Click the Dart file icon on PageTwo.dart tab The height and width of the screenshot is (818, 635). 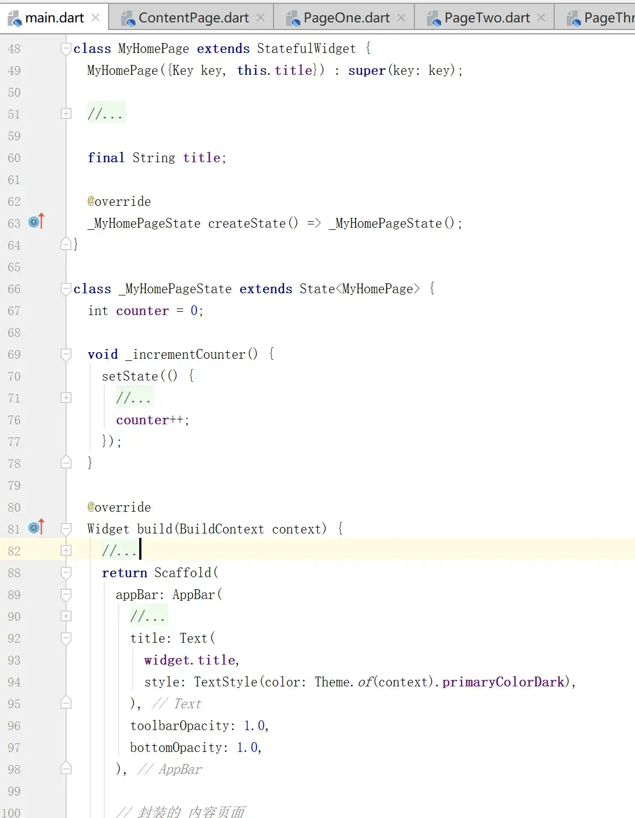[x=434, y=19]
